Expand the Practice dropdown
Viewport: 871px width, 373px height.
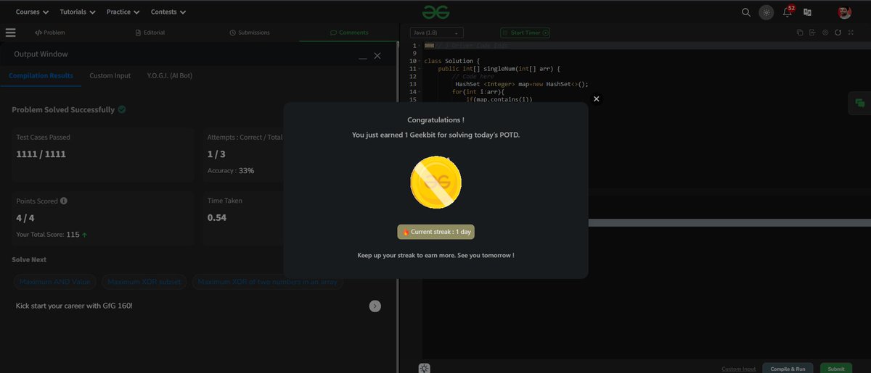[x=123, y=12]
